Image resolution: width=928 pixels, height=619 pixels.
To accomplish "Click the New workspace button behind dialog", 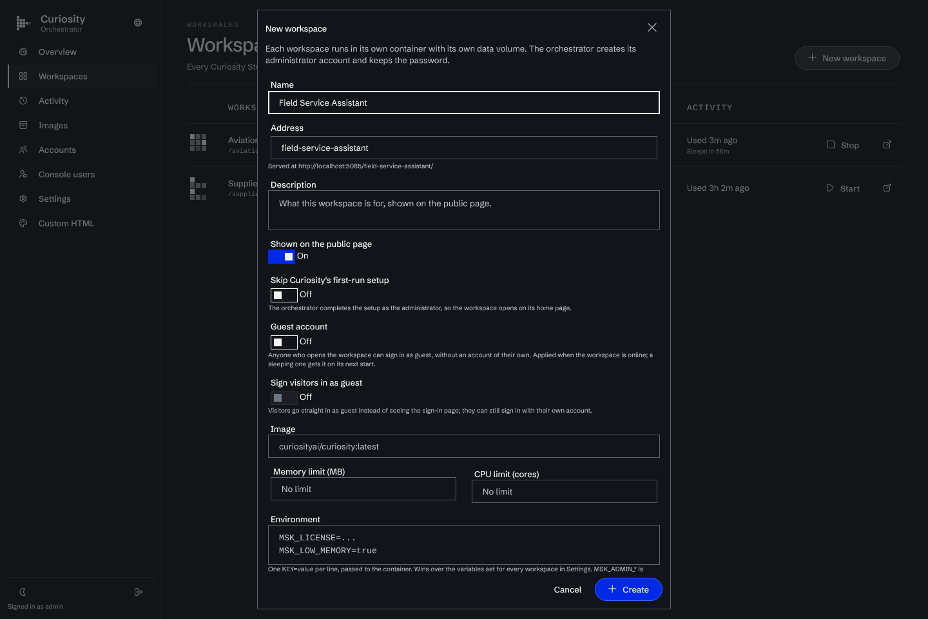I will coord(847,58).
